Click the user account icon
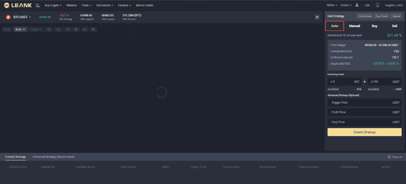This screenshot has width=406, height=184. click(x=357, y=5)
